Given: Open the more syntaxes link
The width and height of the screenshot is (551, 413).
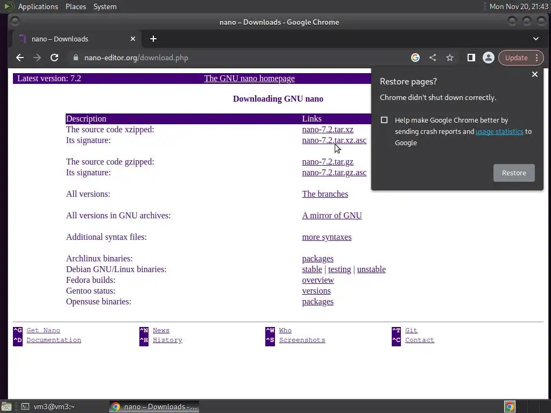Looking at the screenshot, I should pyautogui.click(x=327, y=237).
